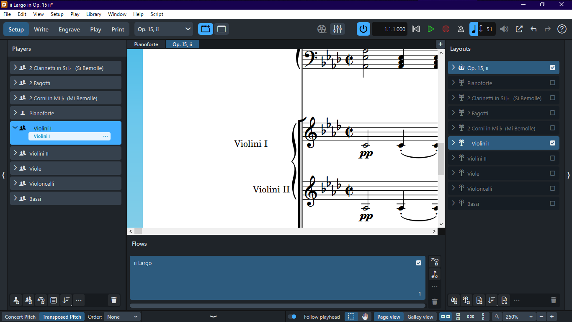572x322 pixels.
Task: Click the Transposed Pitch button
Action: 62,317
